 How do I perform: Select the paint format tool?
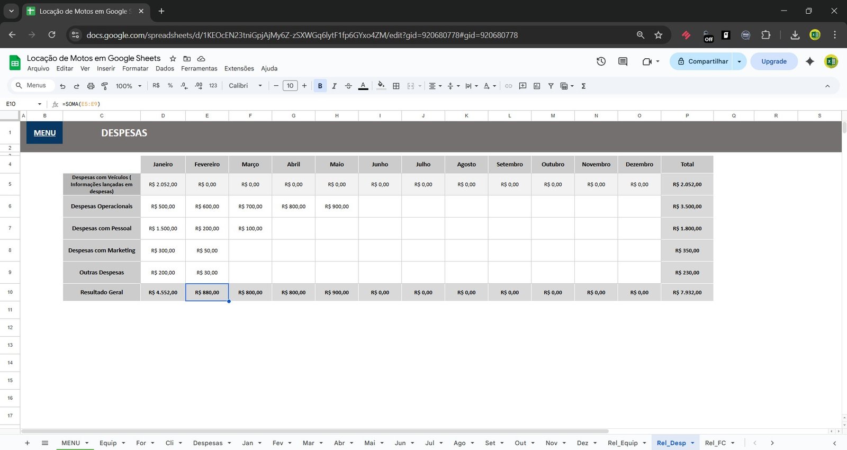coord(104,86)
